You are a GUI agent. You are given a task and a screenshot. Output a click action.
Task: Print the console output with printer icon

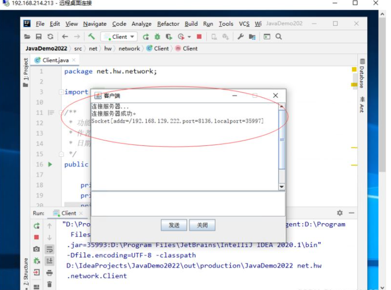(x=49, y=272)
